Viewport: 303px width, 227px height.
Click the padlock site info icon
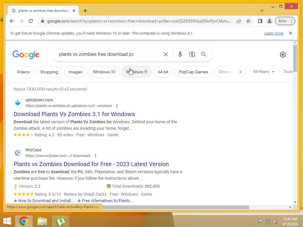43,21
